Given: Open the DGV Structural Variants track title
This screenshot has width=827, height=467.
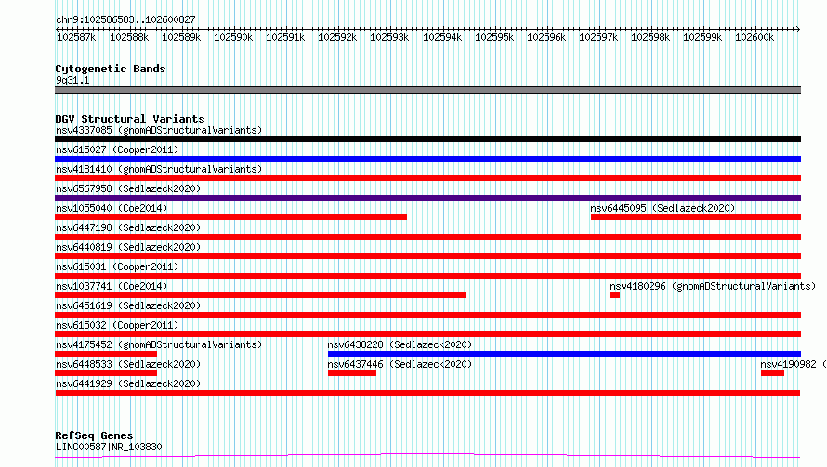Looking at the screenshot, I should click(x=130, y=119).
